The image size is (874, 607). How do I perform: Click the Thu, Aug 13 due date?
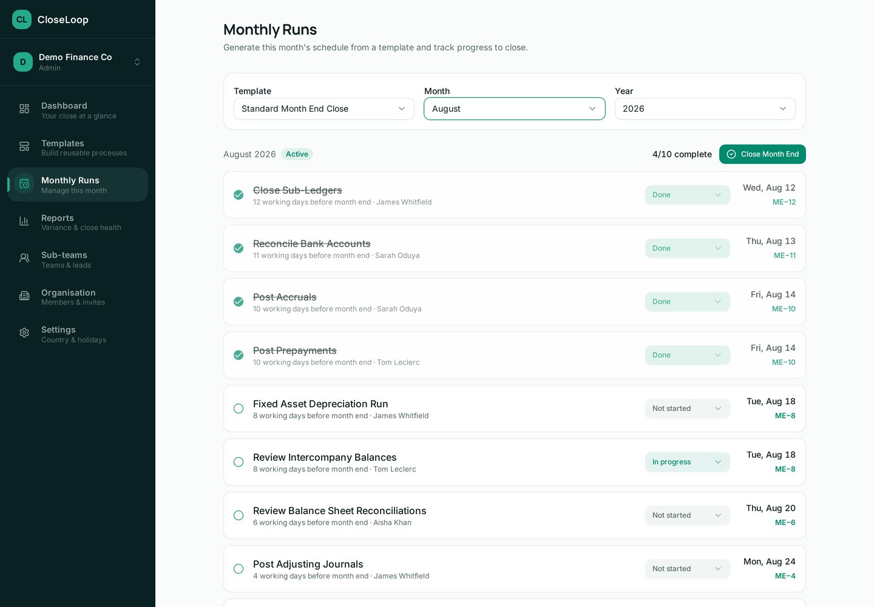click(x=771, y=241)
